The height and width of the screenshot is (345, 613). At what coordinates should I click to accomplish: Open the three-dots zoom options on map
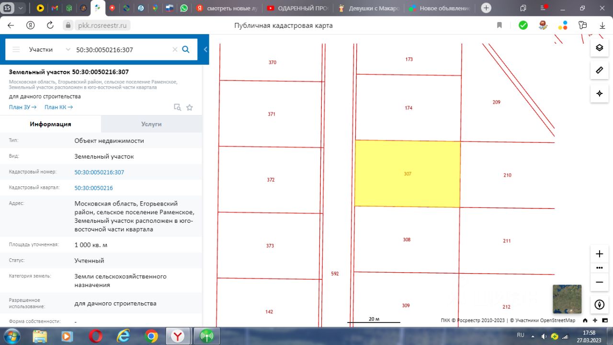point(599,267)
